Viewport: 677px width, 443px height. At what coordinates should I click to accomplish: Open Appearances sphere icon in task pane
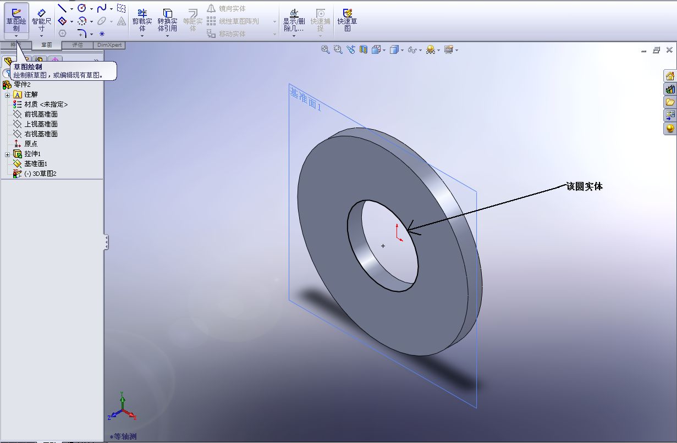(x=670, y=129)
